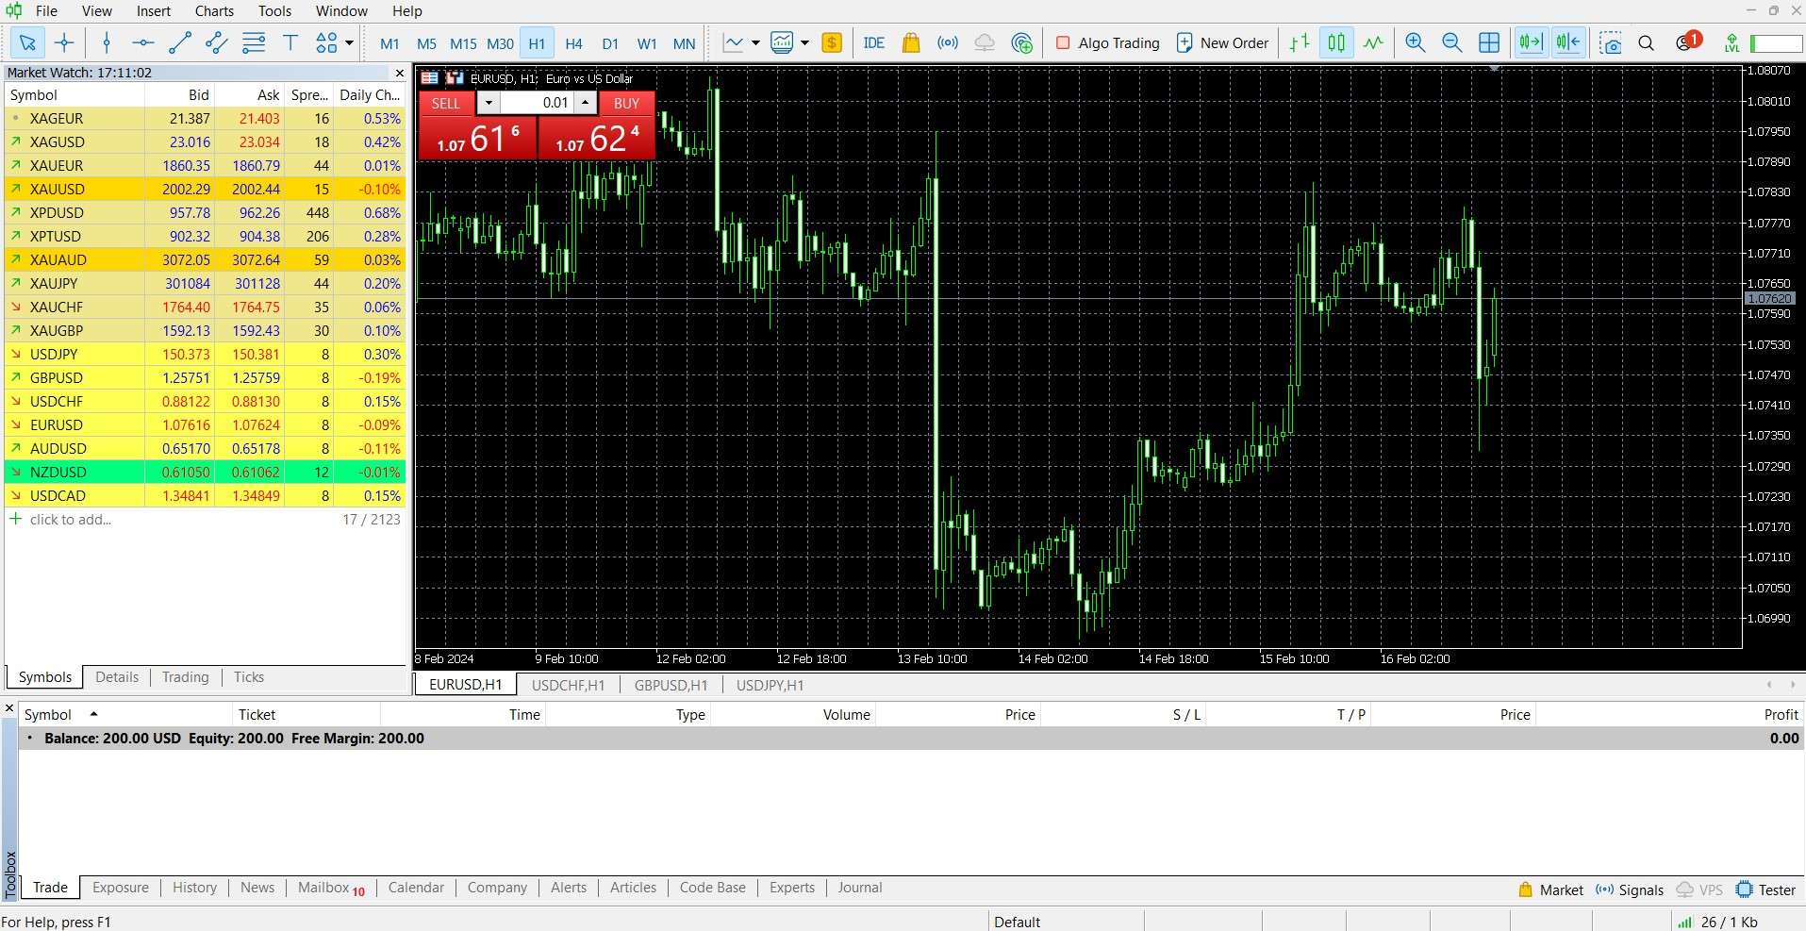Switch chart to line chart mode
The image size is (1806, 931).
(x=1373, y=42)
